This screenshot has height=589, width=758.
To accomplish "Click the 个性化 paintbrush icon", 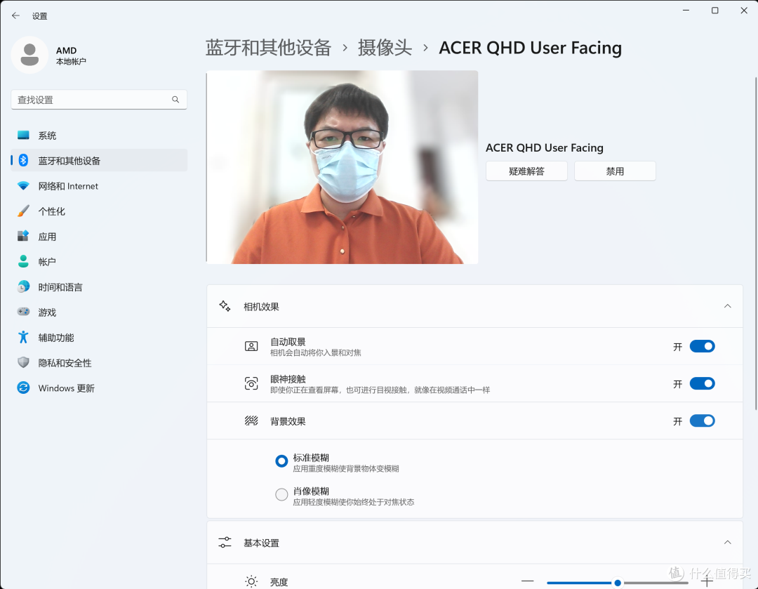I will pyautogui.click(x=23, y=211).
